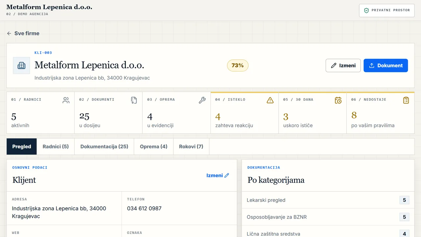This screenshot has width=421, height=237.
Task: Open the 30 dana card showing 3 uskoro ističe
Action: tap(313, 113)
